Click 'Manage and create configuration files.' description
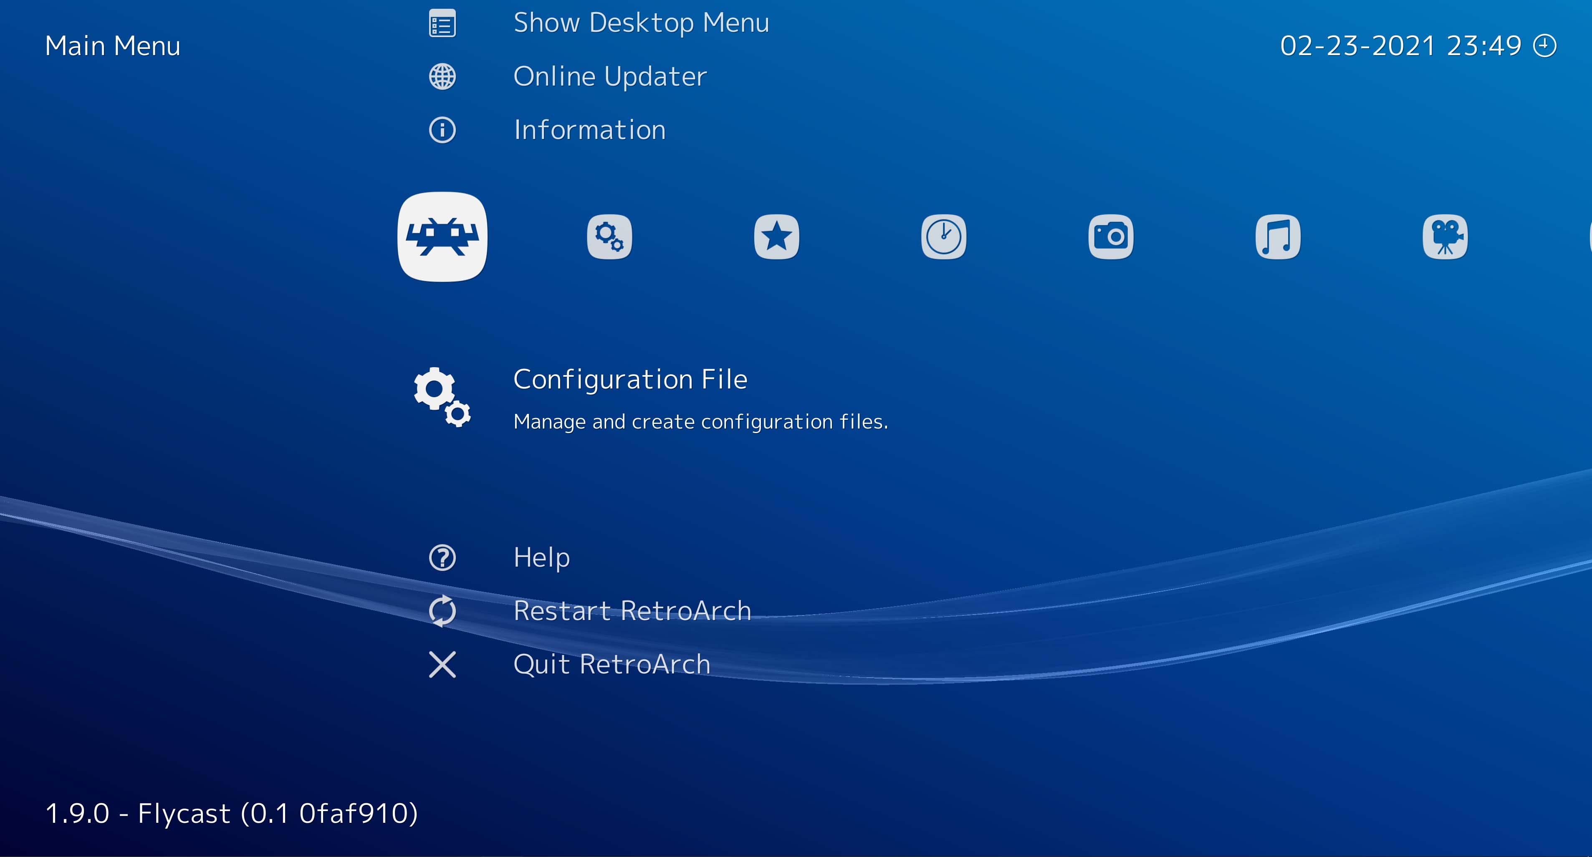Image resolution: width=1592 pixels, height=857 pixels. click(x=701, y=422)
